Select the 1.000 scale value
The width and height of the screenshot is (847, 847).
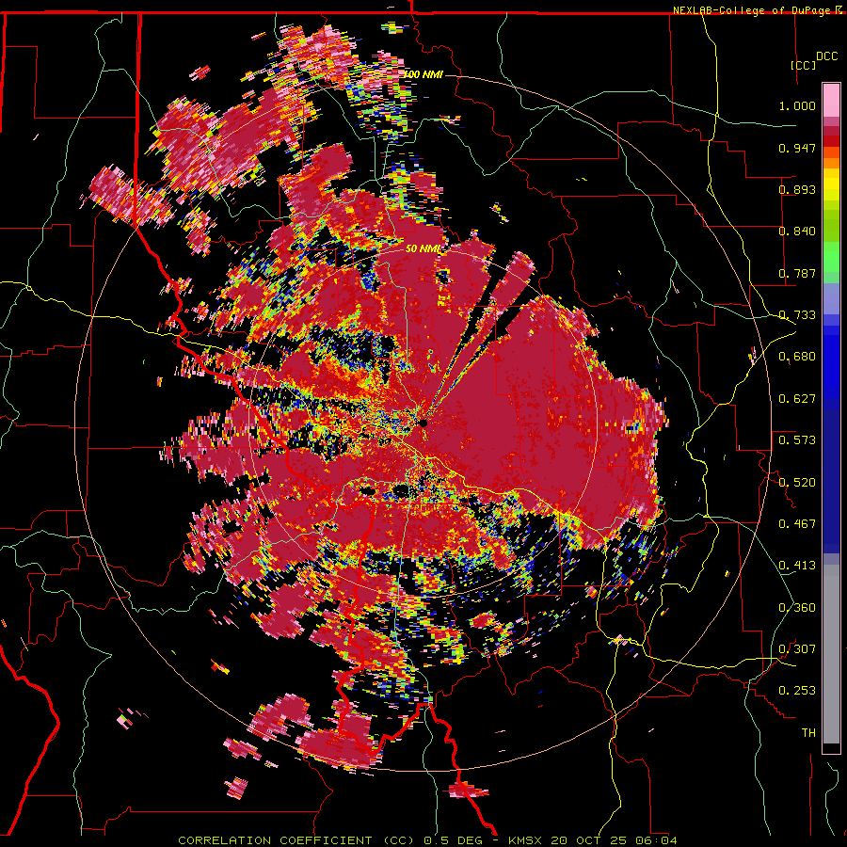point(797,105)
